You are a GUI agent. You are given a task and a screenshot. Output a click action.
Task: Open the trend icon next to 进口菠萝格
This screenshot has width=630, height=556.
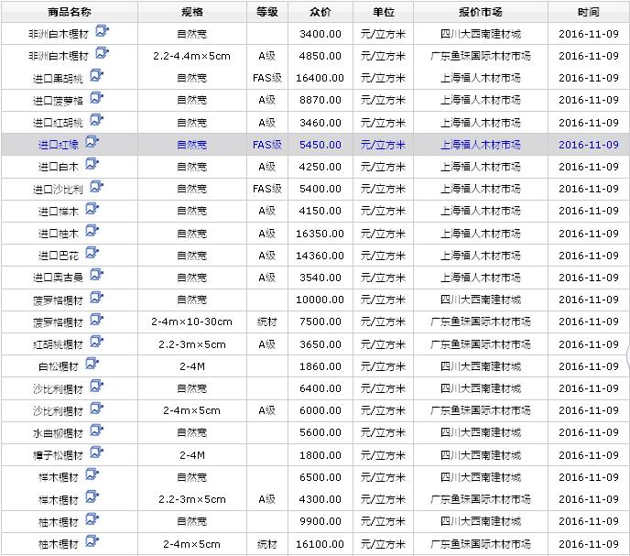[96, 98]
